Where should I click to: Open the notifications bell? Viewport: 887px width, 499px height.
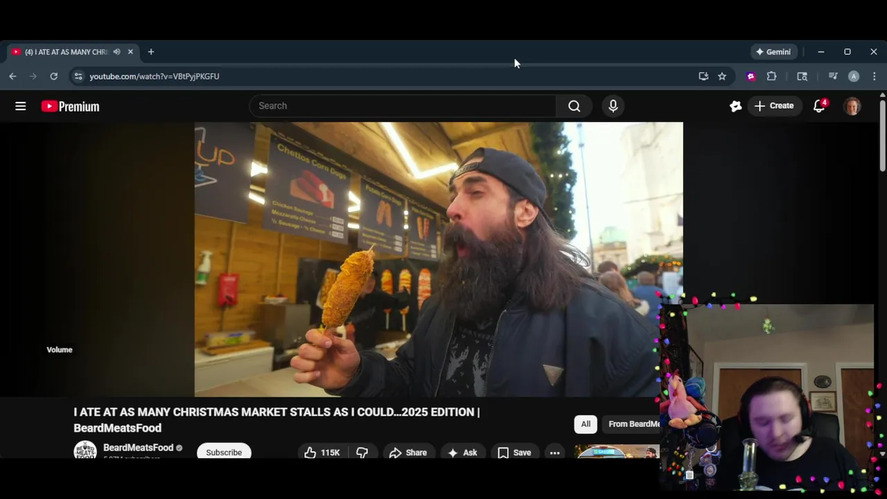[819, 106]
